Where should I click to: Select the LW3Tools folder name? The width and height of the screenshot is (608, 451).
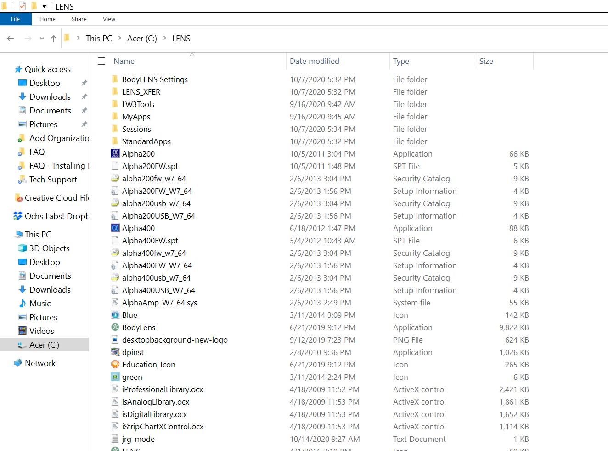coord(138,104)
